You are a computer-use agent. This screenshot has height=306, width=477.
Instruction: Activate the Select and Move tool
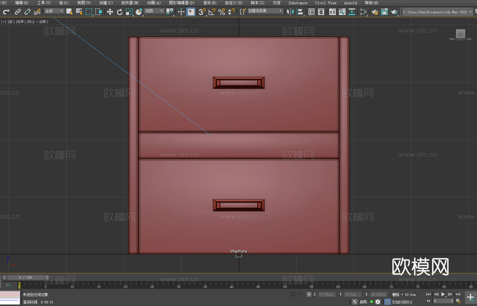110,12
